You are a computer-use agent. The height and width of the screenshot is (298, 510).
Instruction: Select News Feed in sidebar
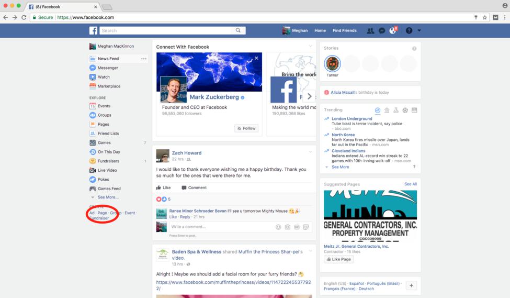(x=108, y=59)
